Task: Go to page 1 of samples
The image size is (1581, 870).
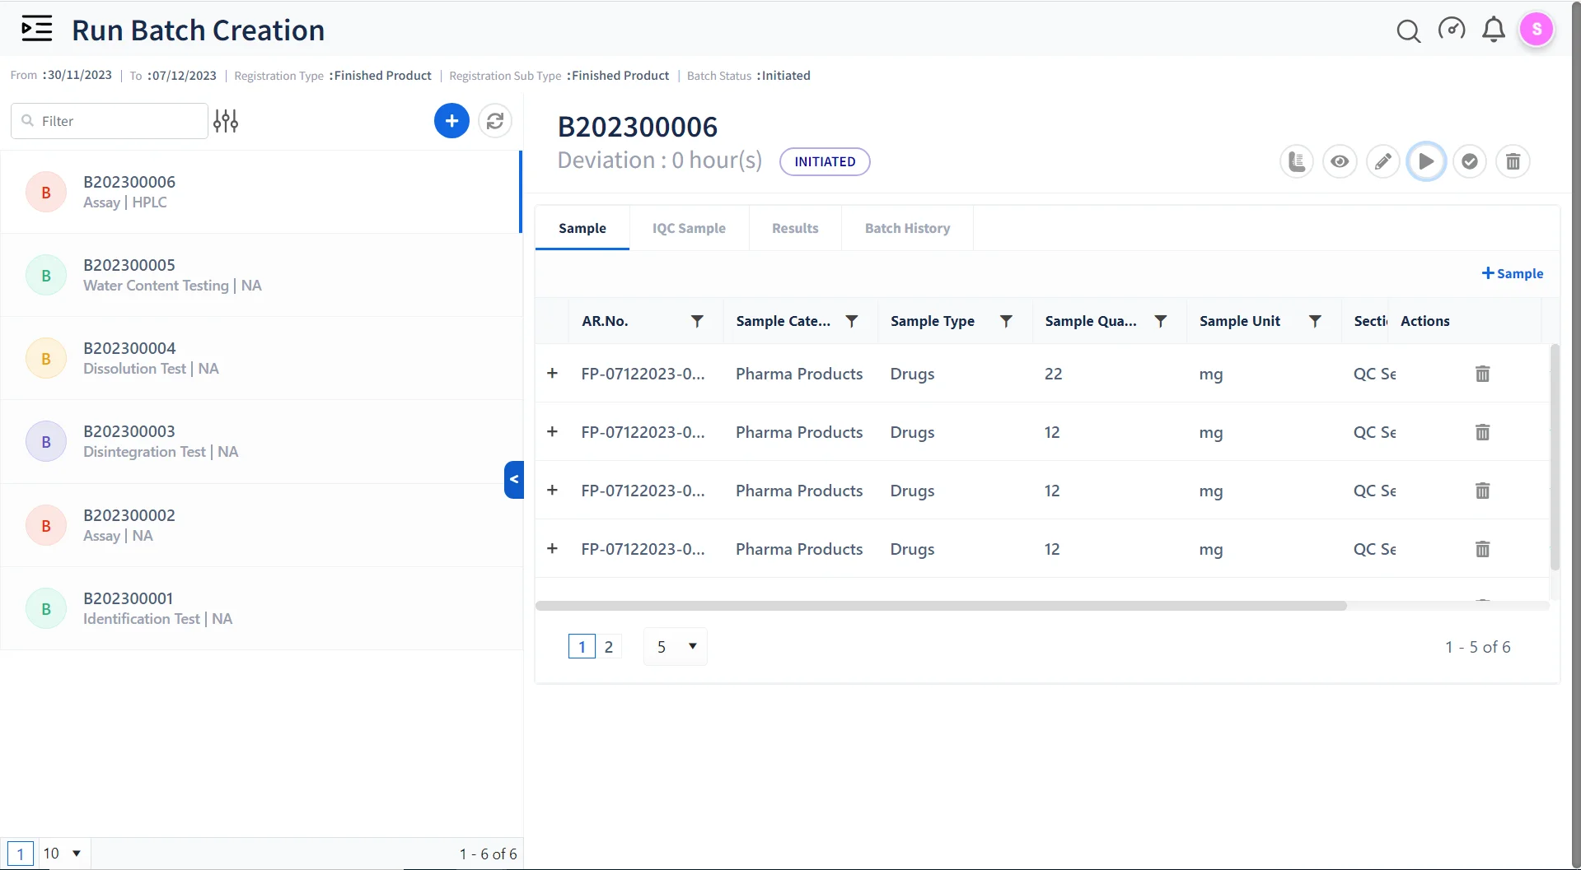Action: point(582,647)
